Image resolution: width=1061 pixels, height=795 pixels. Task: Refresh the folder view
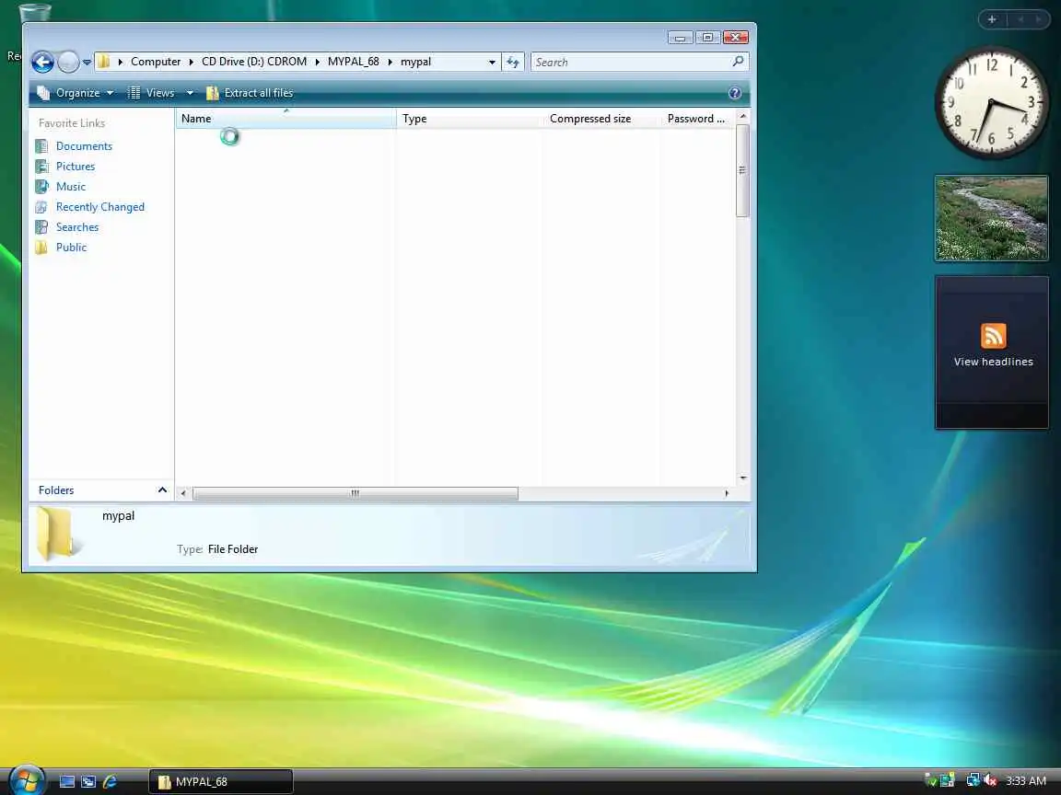[x=513, y=63]
